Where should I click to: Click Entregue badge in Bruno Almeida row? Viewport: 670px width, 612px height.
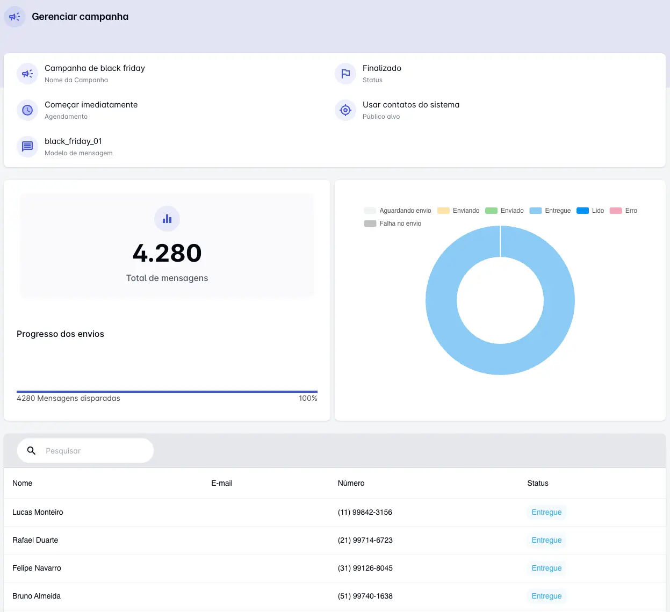(x=546, y=596)
